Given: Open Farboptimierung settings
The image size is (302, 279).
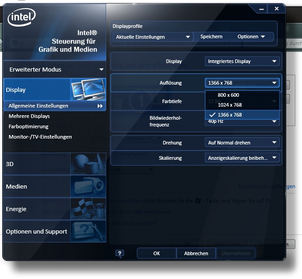Looking at the screenshot, I should click(x=28, y=126).
